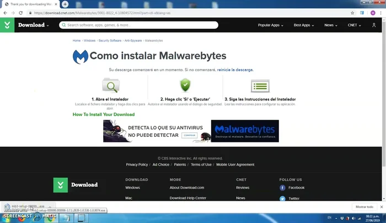The width and height of the screenshot is (386, 223).
Task: Click the search magnifier icon in search box
Action: pyautogui.click(x=64, y=25)
